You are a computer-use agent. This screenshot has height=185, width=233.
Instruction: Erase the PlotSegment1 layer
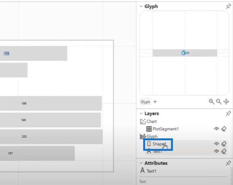224,129
